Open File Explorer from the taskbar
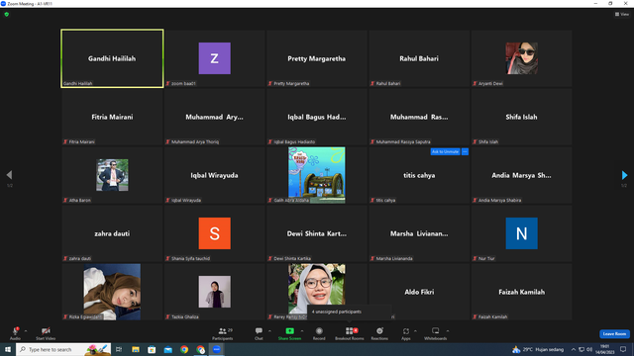Image resolution: width=634 pixels, height=356 pixels. (136, 349)
